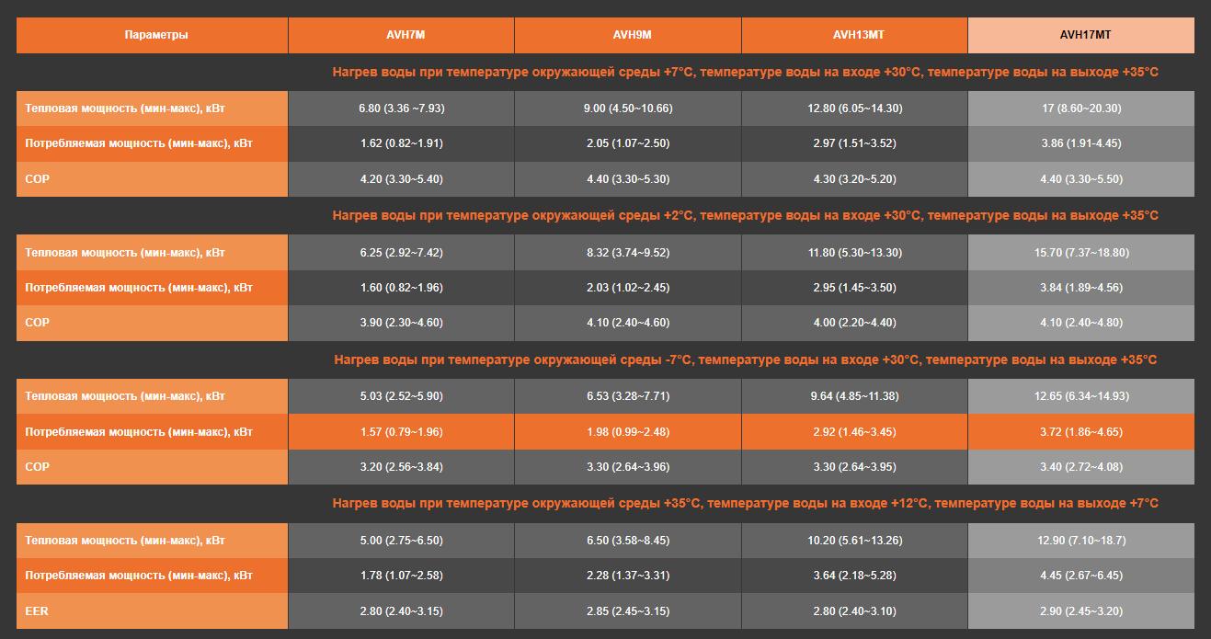The image size is (1211, 639).
Task: Click the Параметры header cell
Action: (x=153, y=35)
